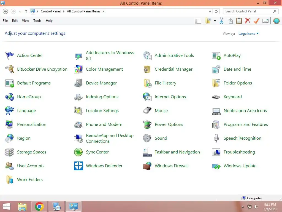Expand the chevron after All Control Panel Items
Image resolution: width=282 pixels, height=212 pixels.
104,11
